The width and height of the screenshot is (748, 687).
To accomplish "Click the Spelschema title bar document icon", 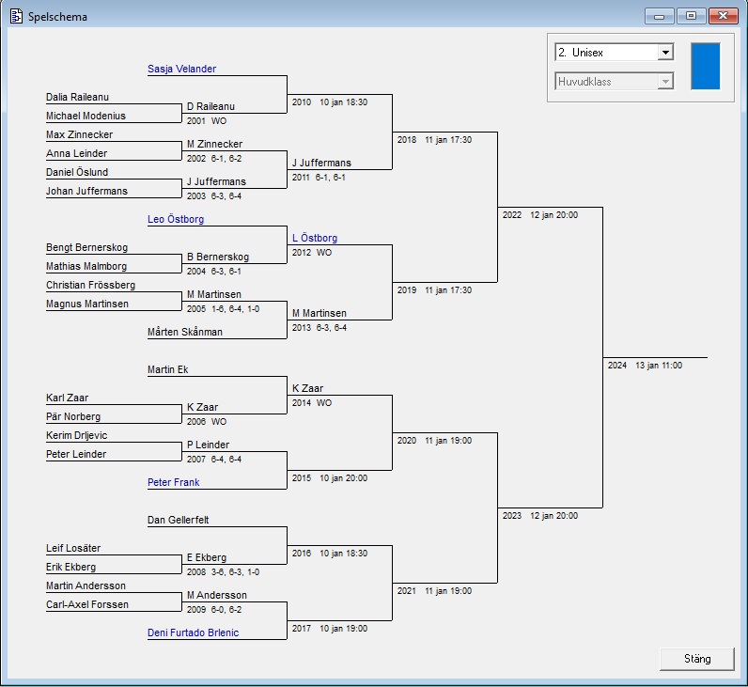I will (x=16, y=16).
